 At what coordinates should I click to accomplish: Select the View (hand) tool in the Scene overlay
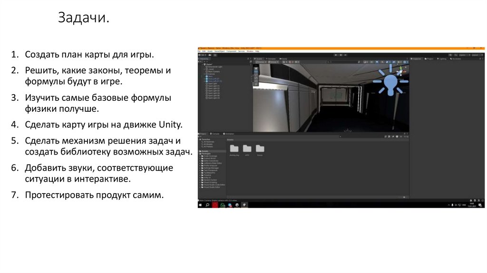(x=256, y=68)
